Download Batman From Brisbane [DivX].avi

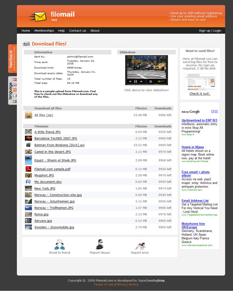[x=59, y=145]
